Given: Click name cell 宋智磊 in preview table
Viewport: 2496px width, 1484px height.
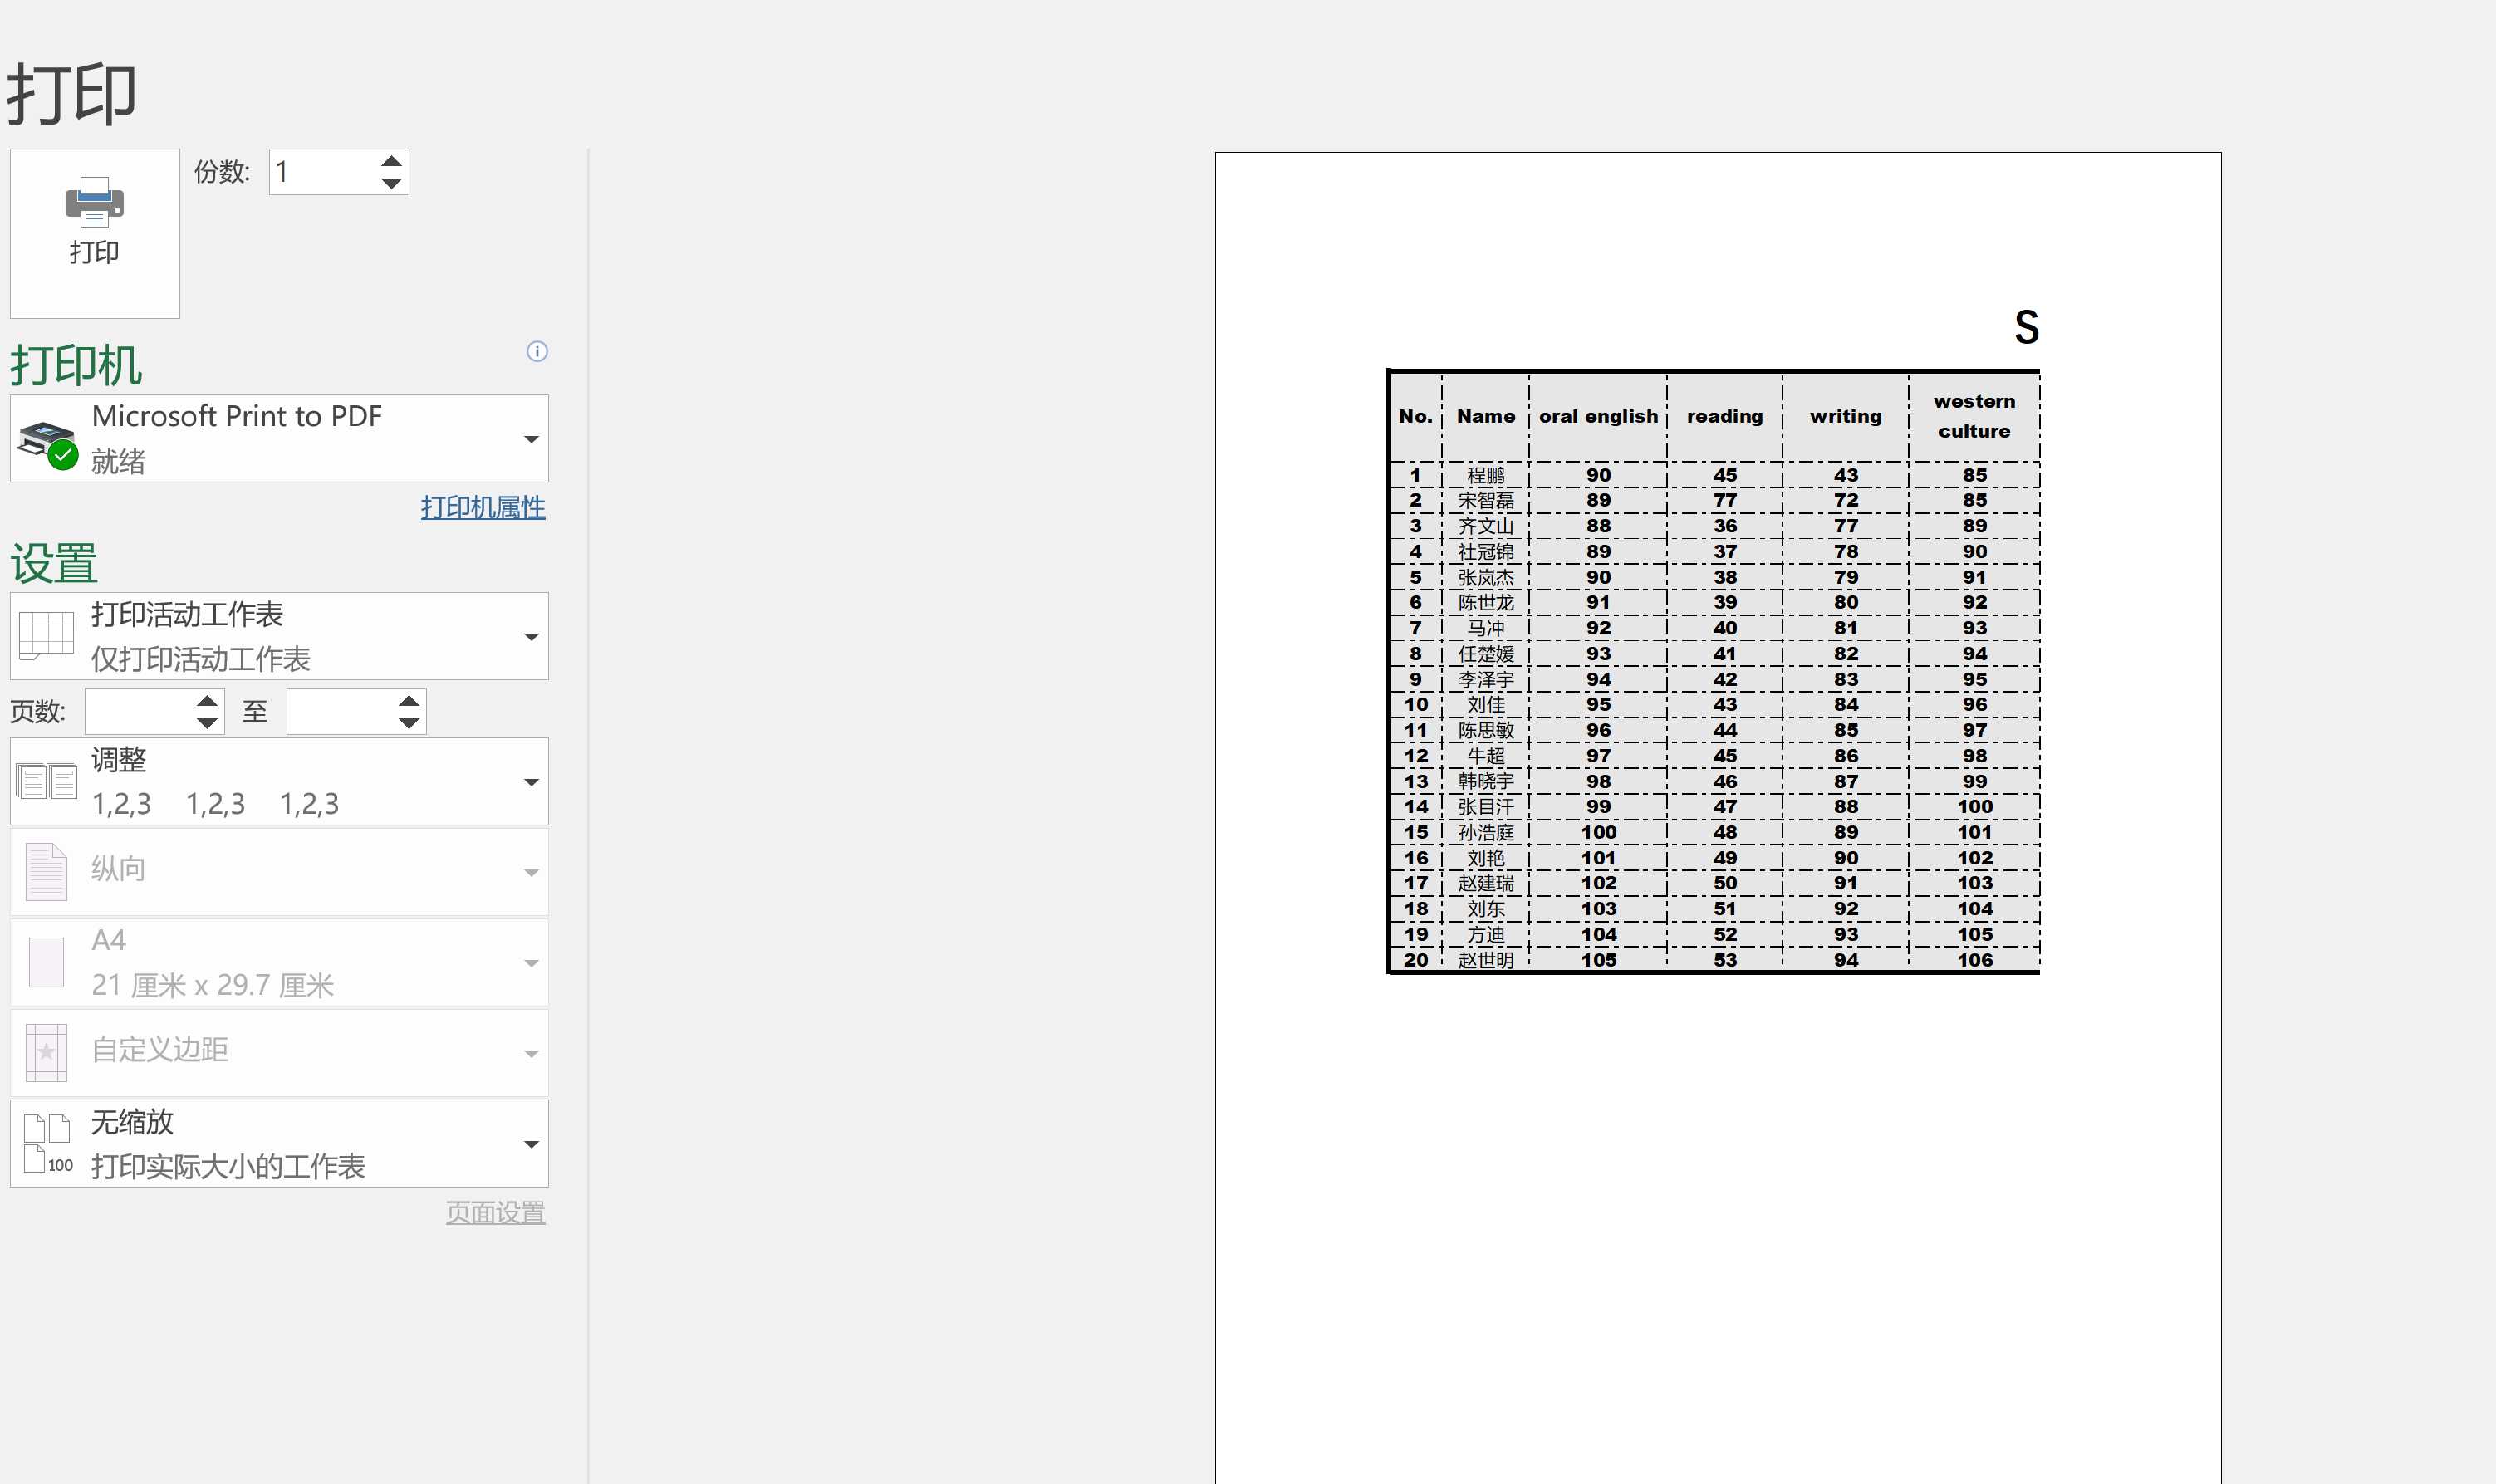Looking at the screenshot, I should click(1485, 500).
